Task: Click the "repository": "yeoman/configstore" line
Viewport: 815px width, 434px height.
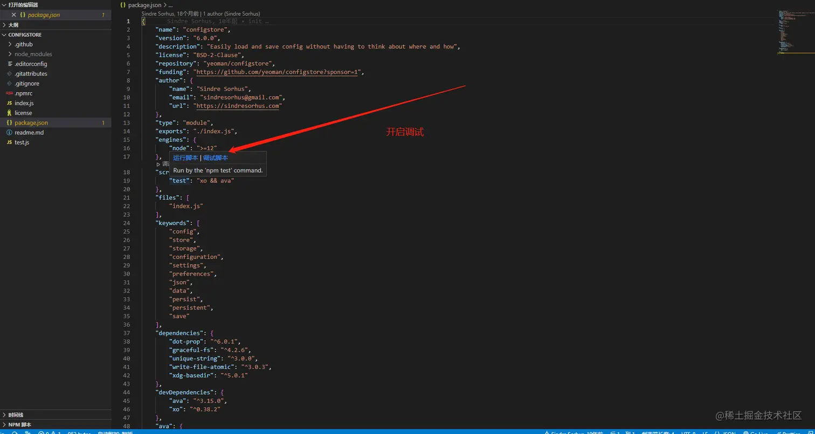Action: click(x=216, y=64)
